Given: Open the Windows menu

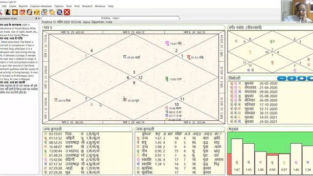Looking at the screenshot, I should click(x=100, y=6).
